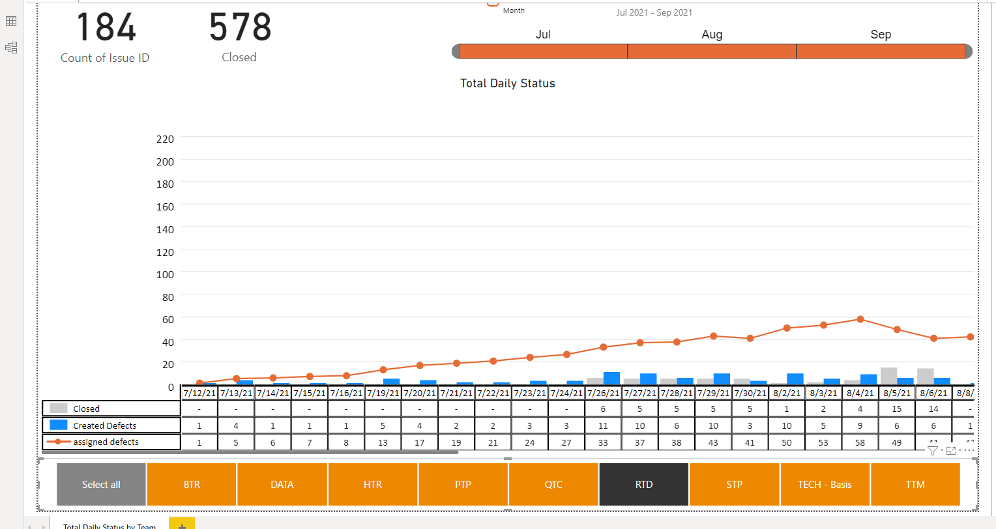The width and height of the screenshot is (996, 529).
Task: Click the assigned defects line legend marker
Action: (59, 442)
